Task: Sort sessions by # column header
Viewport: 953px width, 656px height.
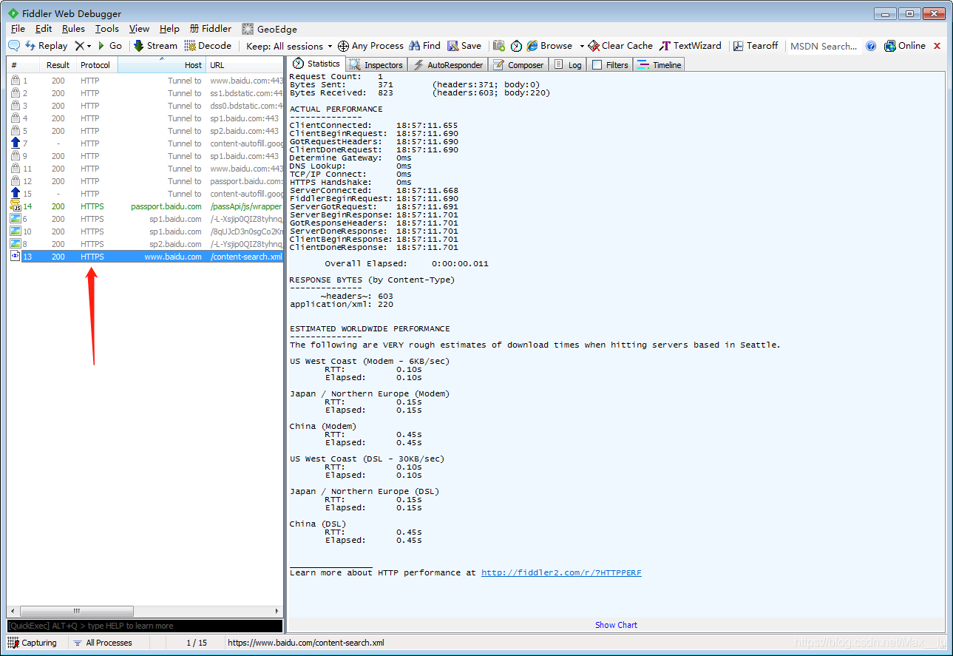Action: click(24, 65)
